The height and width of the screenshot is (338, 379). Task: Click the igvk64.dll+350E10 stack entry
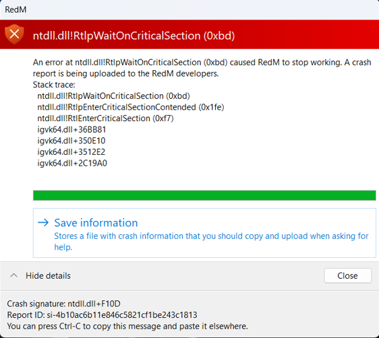pos(71,141)
